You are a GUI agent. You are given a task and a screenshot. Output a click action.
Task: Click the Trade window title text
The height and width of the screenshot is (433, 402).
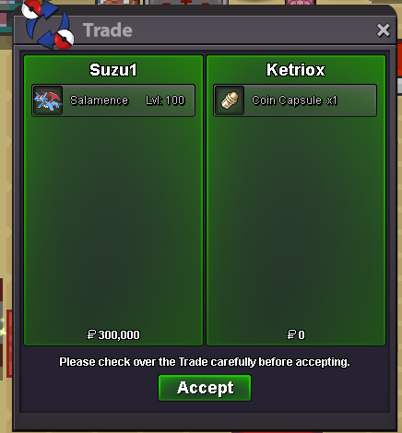(108, 30)
